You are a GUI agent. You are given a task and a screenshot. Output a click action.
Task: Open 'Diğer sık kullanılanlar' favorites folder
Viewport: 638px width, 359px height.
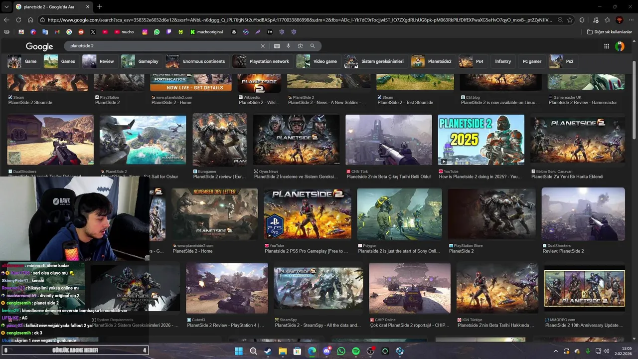[x=610, y=32]
